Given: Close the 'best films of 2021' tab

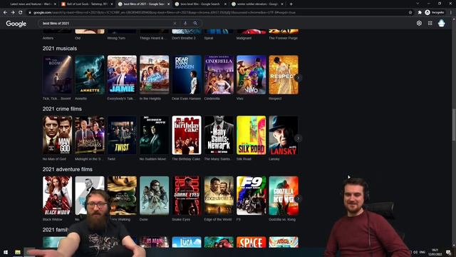Looking at the screenshot, I should pyautogui.click(x=168, y=4).
